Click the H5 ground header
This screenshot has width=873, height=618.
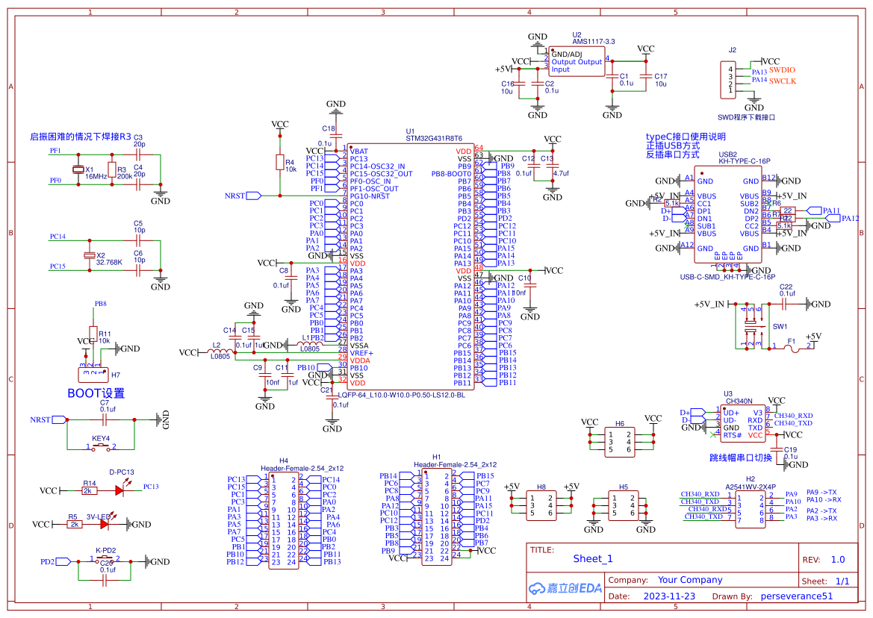623,505
